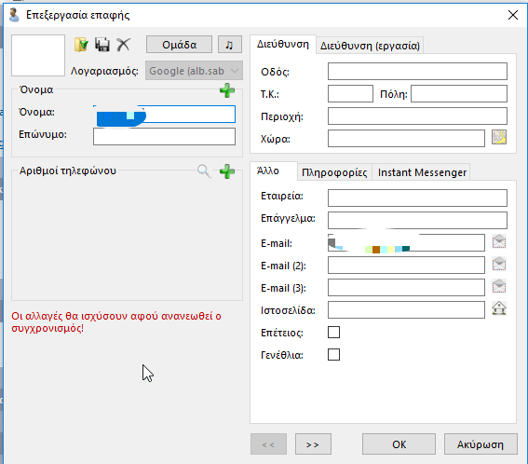Click the house icon beside Ιστοσελίδα
Image resolution: width=528 pixels, height=464 pixels.
pyautogui.click(x=499, y=308)
